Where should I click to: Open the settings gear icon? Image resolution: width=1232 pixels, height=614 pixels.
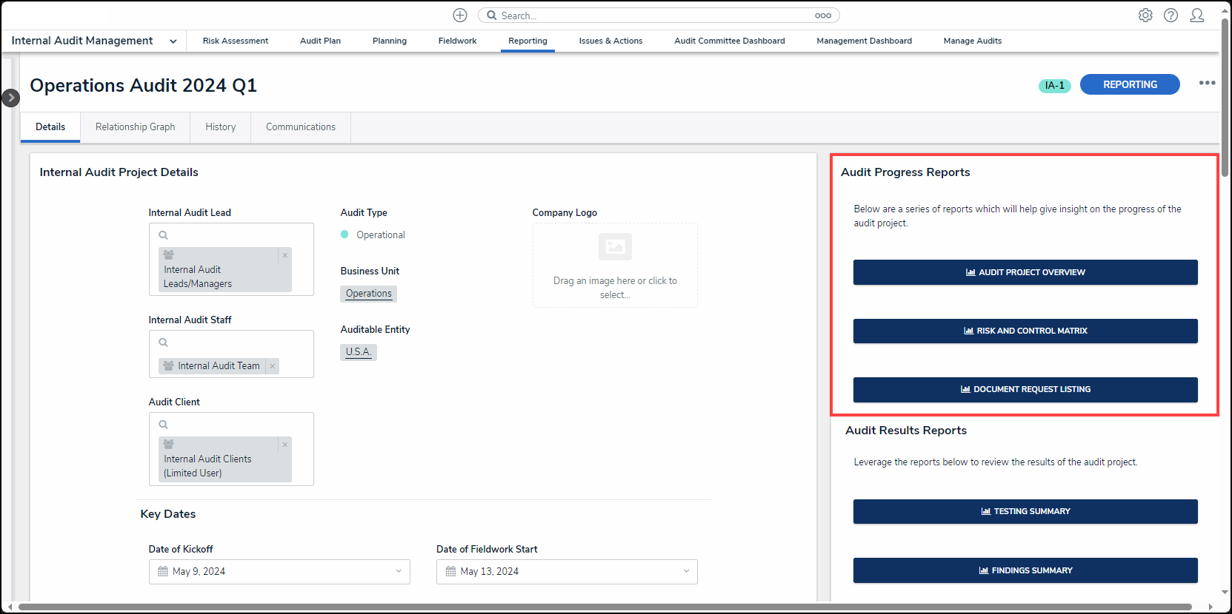point(1145,16)
